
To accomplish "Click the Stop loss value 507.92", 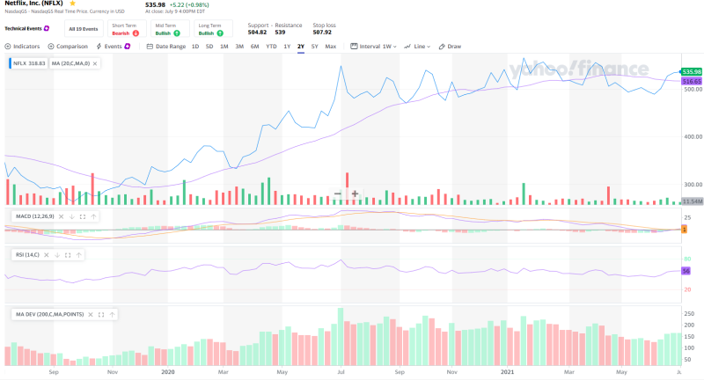I will pos(322,33).
